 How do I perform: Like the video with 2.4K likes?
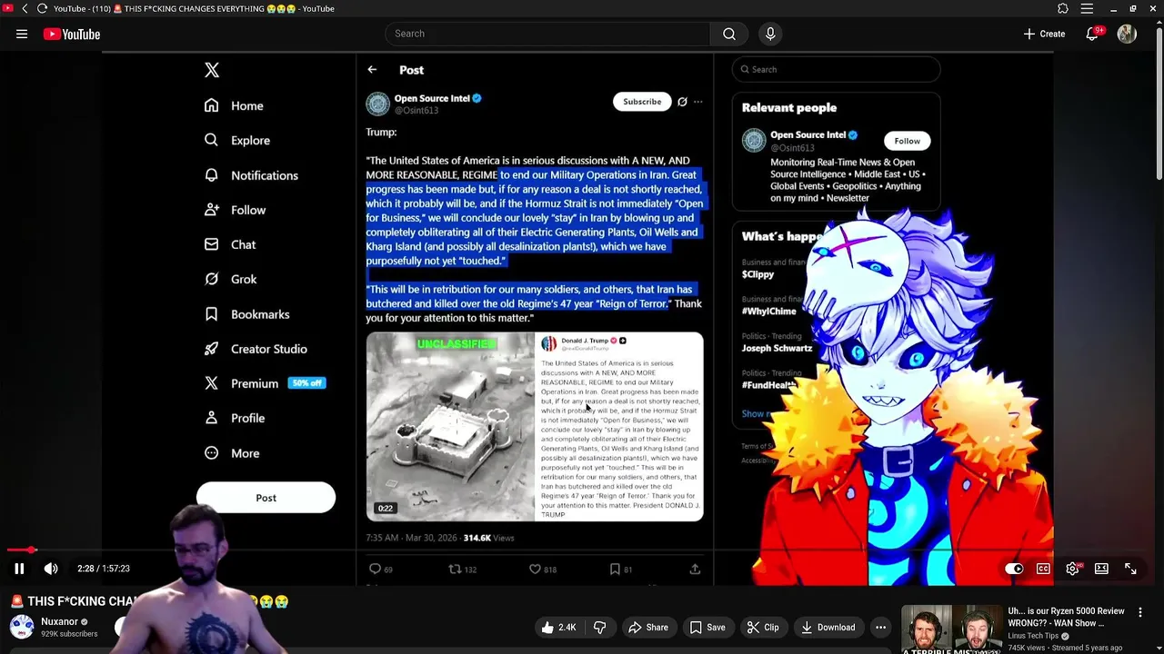point(558,628)
